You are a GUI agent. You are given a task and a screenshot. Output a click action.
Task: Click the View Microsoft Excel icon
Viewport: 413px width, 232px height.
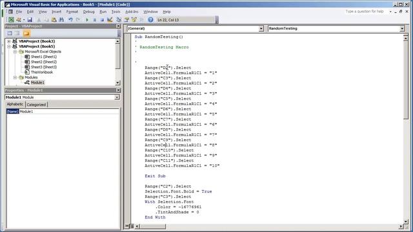(11, 20)
